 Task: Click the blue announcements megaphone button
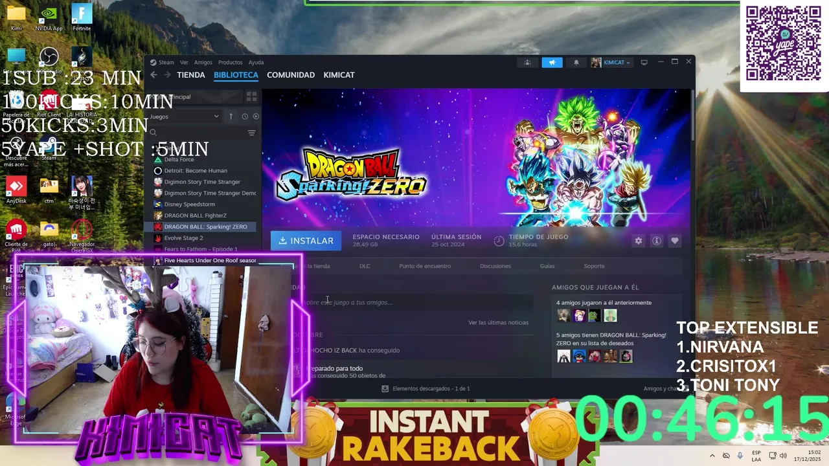552,63
